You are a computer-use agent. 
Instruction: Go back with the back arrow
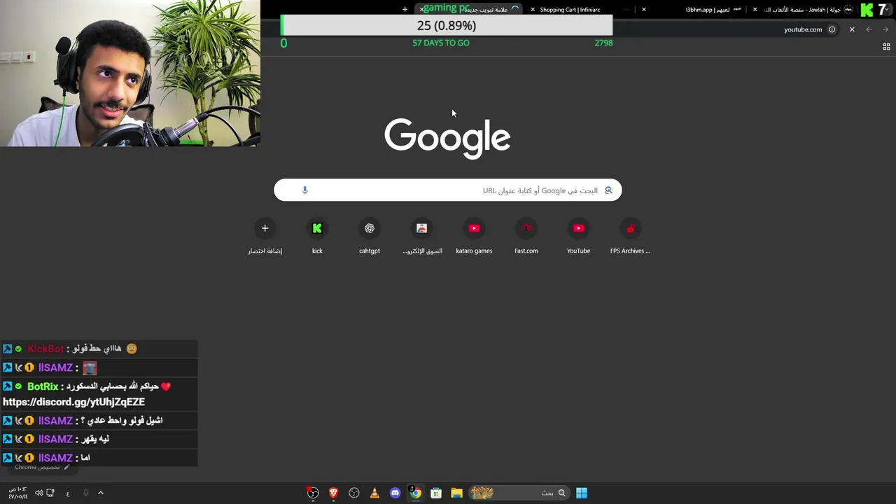point(869,29)
